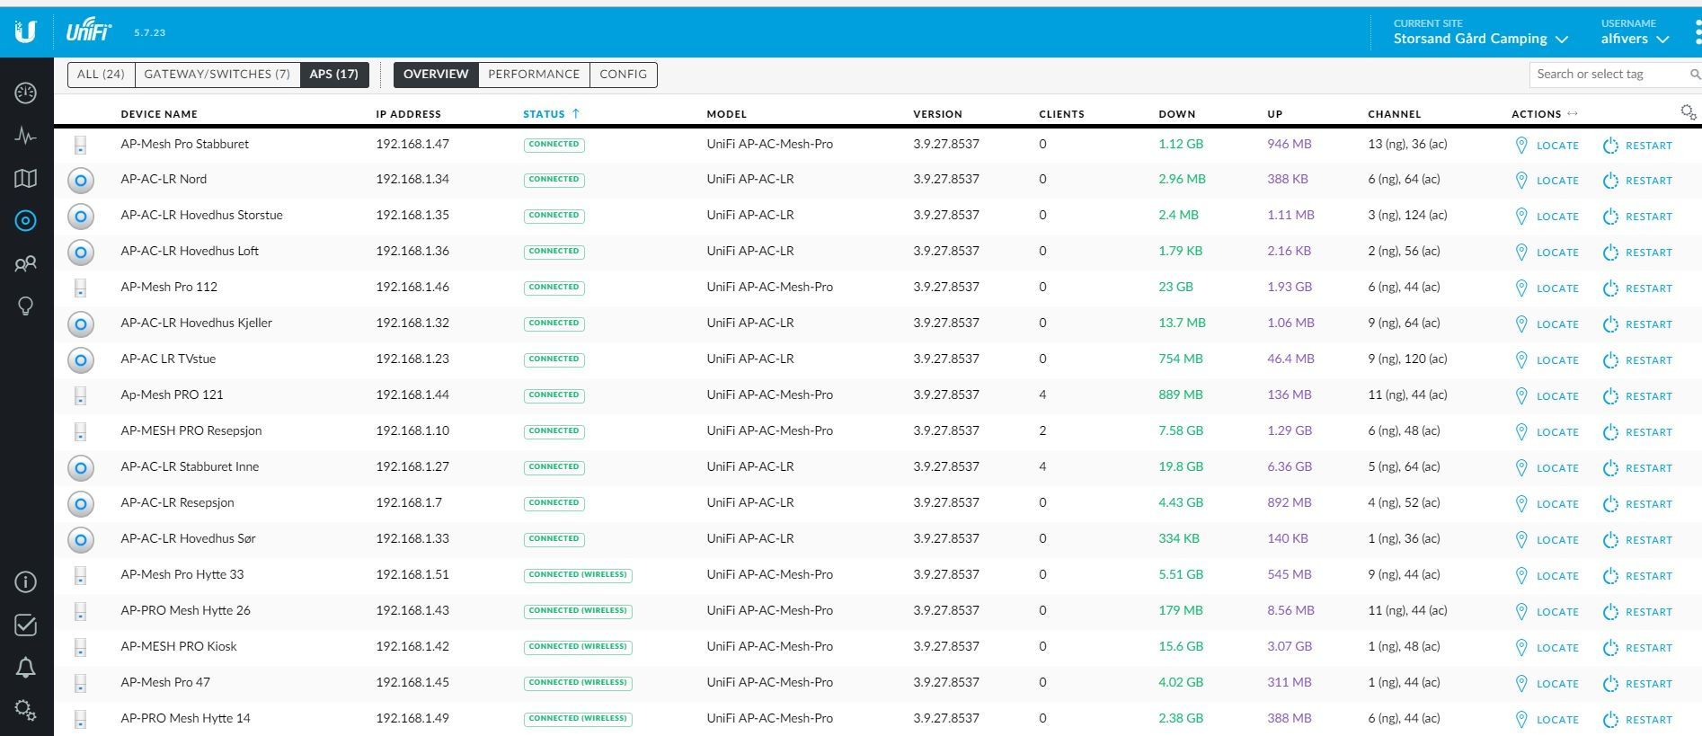Open the Alerts bell icon

[25, 668]
